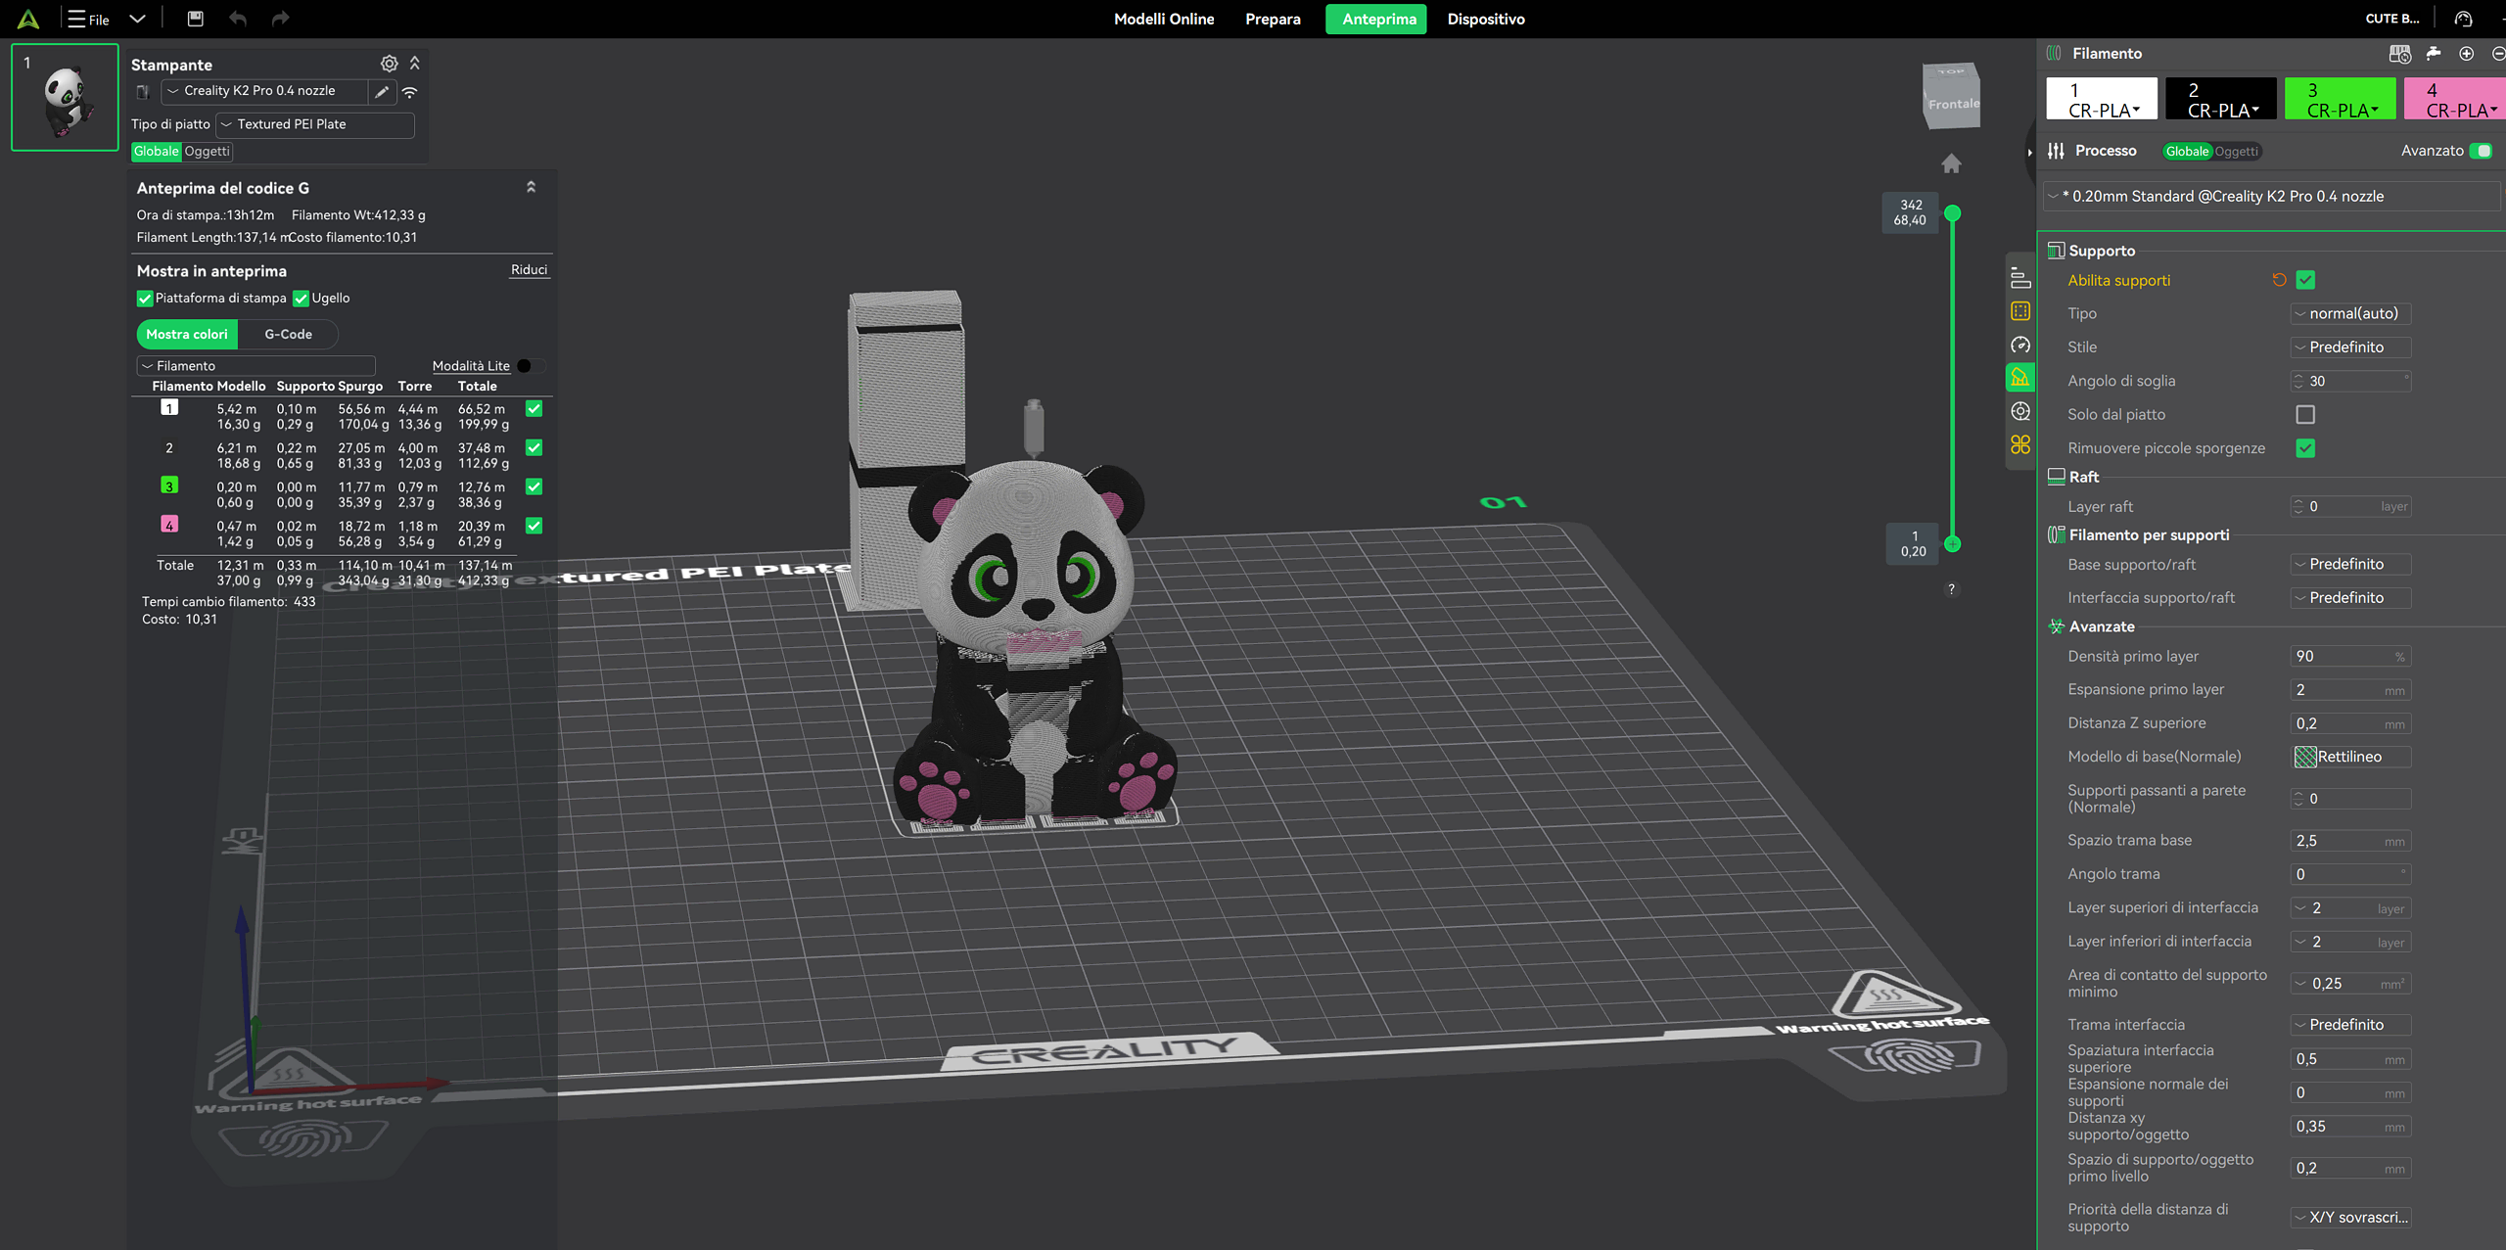Screen dimensions: 2506x1250
Task: Switch to the Prepara tab
Action: click(1273, 19)
